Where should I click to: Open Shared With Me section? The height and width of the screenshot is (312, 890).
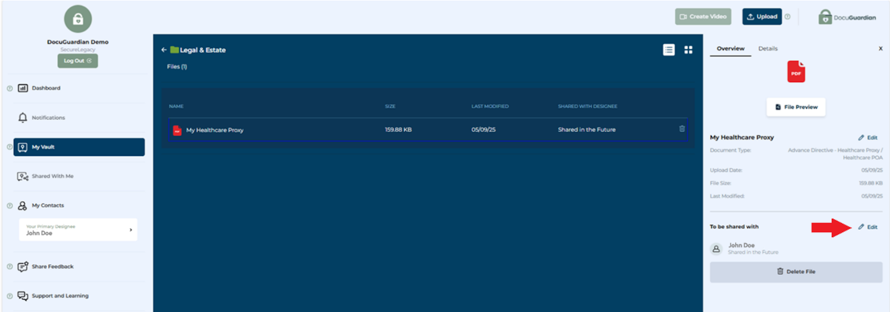click(x=52, y=177)
